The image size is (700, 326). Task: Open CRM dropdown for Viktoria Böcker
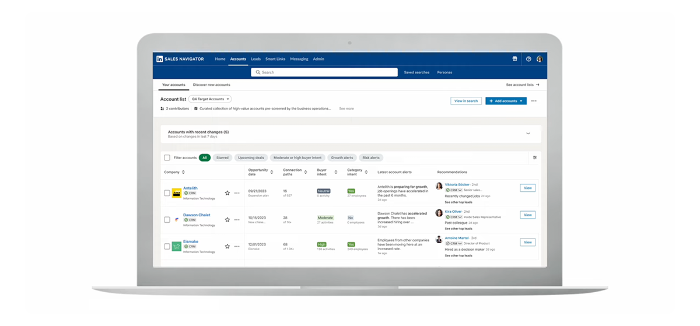point(454,190)
